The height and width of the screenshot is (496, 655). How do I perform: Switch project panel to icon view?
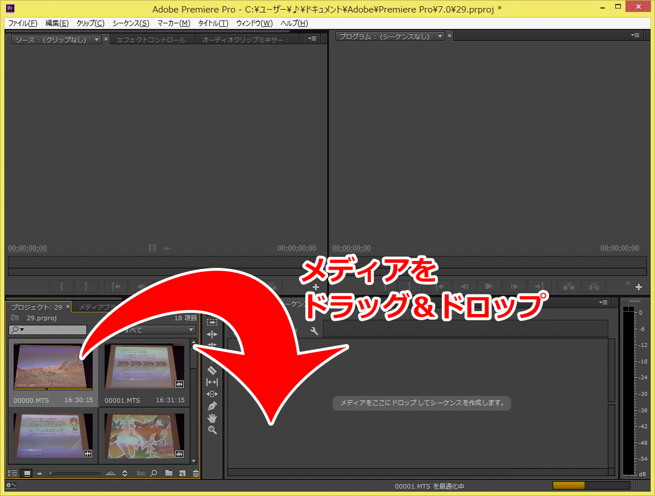[26, 473]
